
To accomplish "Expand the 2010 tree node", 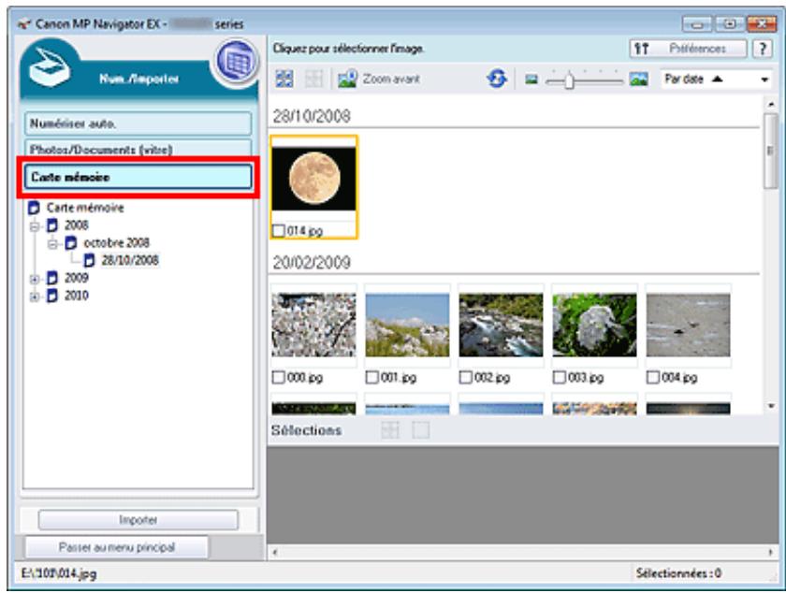I will pos(34,296).
